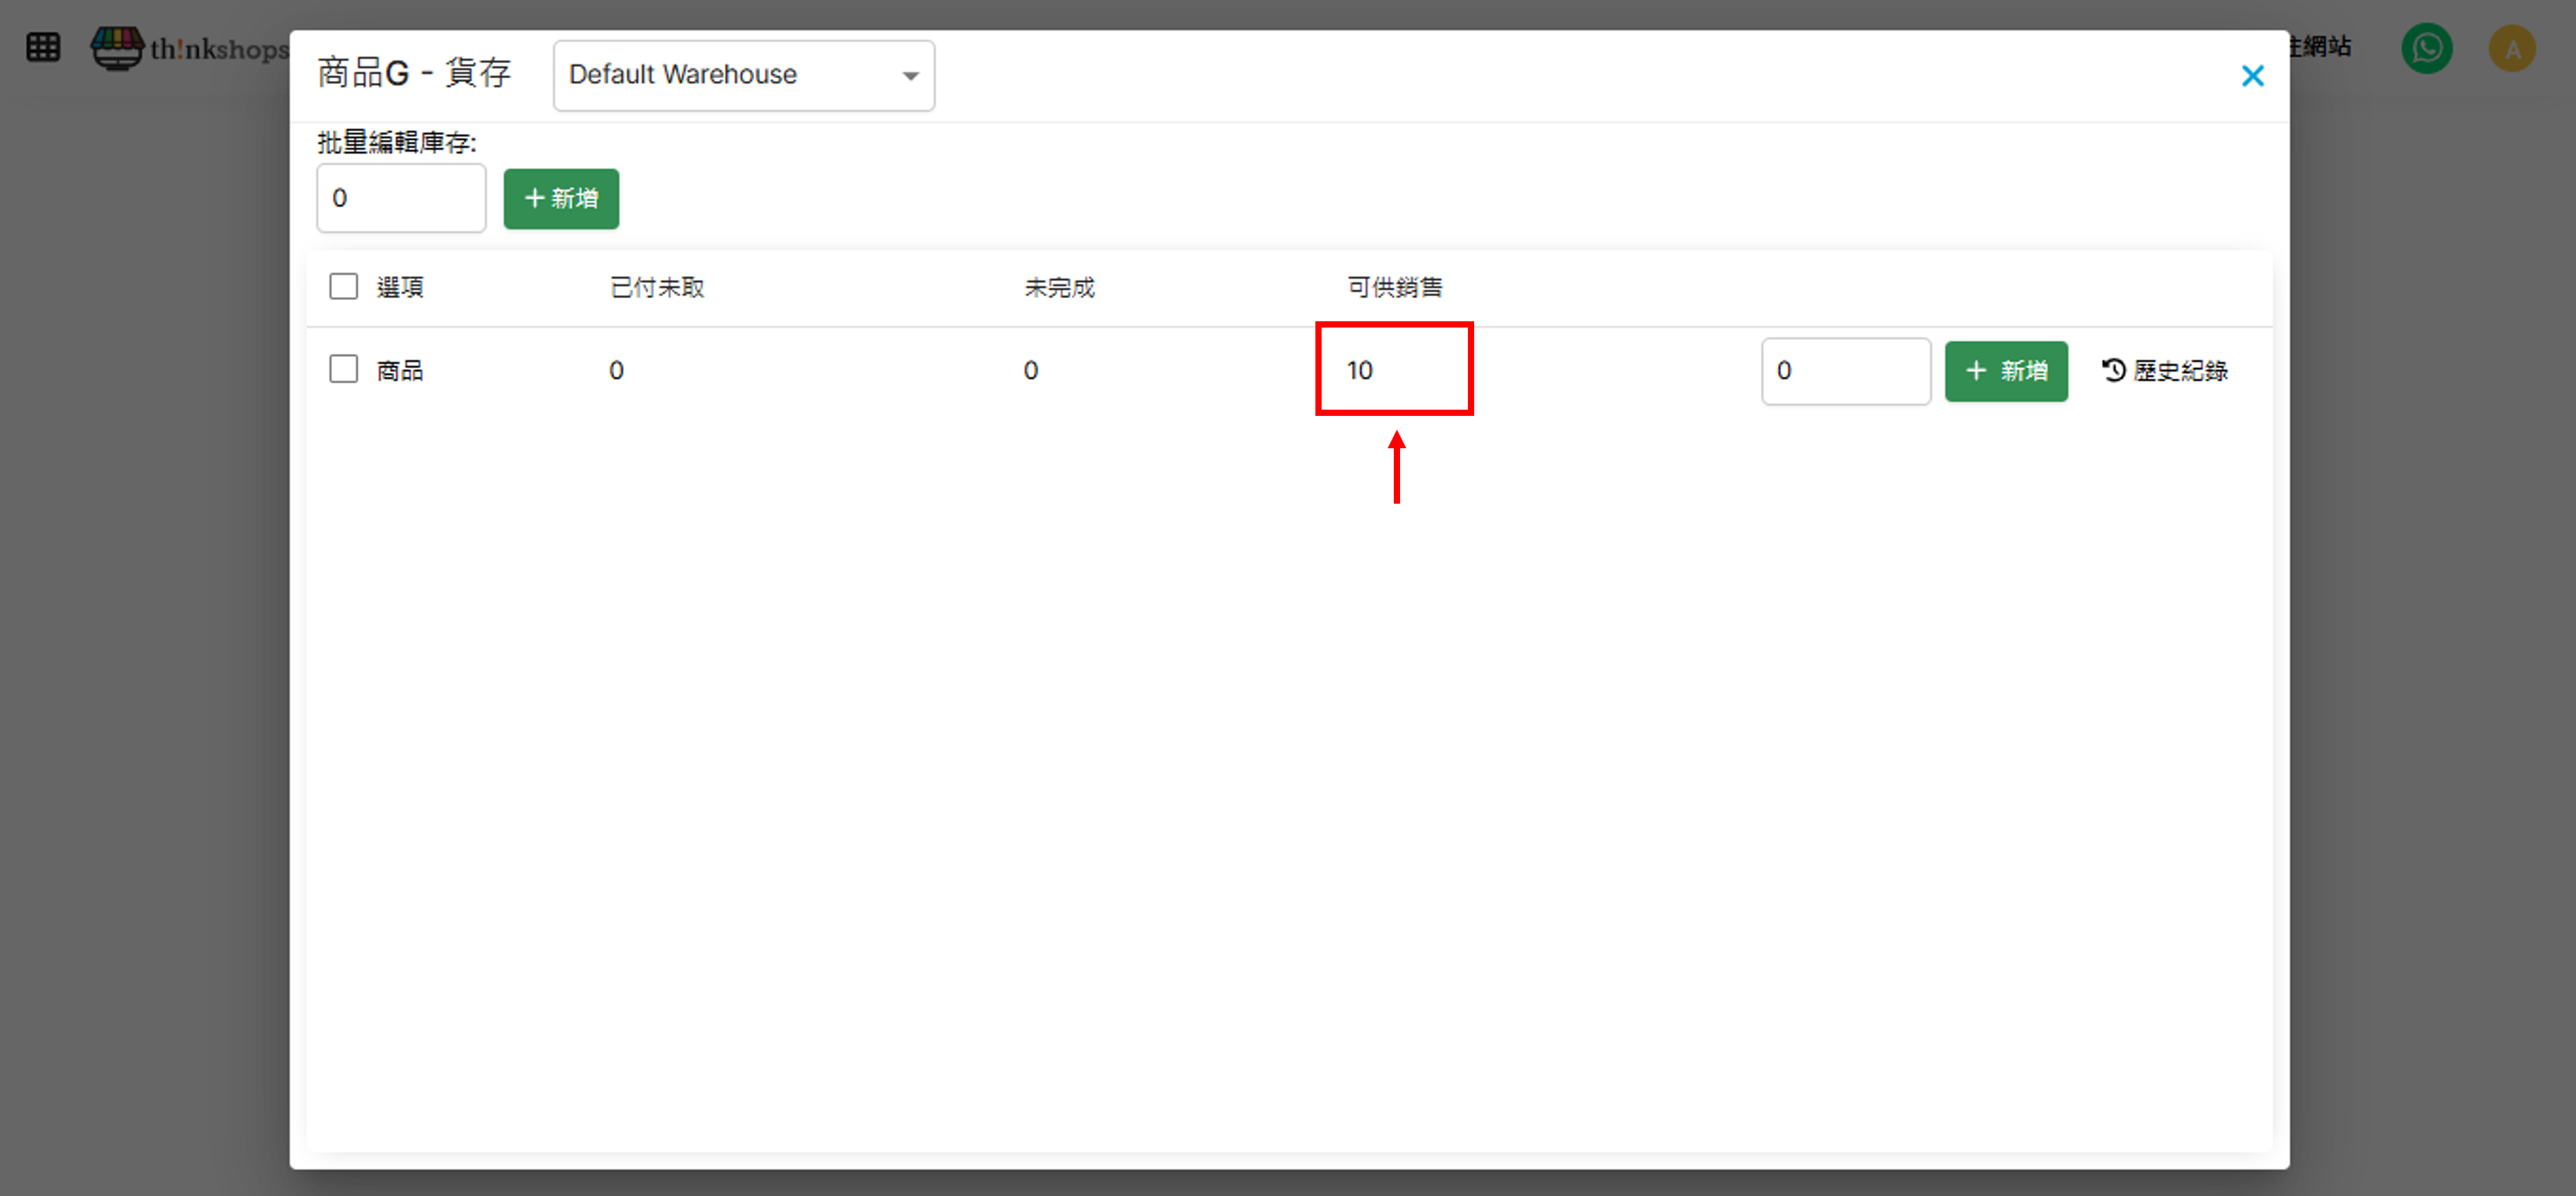Viewport: 2576px width, 1196px height.
Task: Open the apps grid menu icon
Action: (x=43, y=47)
